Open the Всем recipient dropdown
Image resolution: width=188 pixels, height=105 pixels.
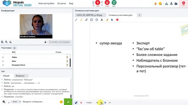tap(16, 102)
